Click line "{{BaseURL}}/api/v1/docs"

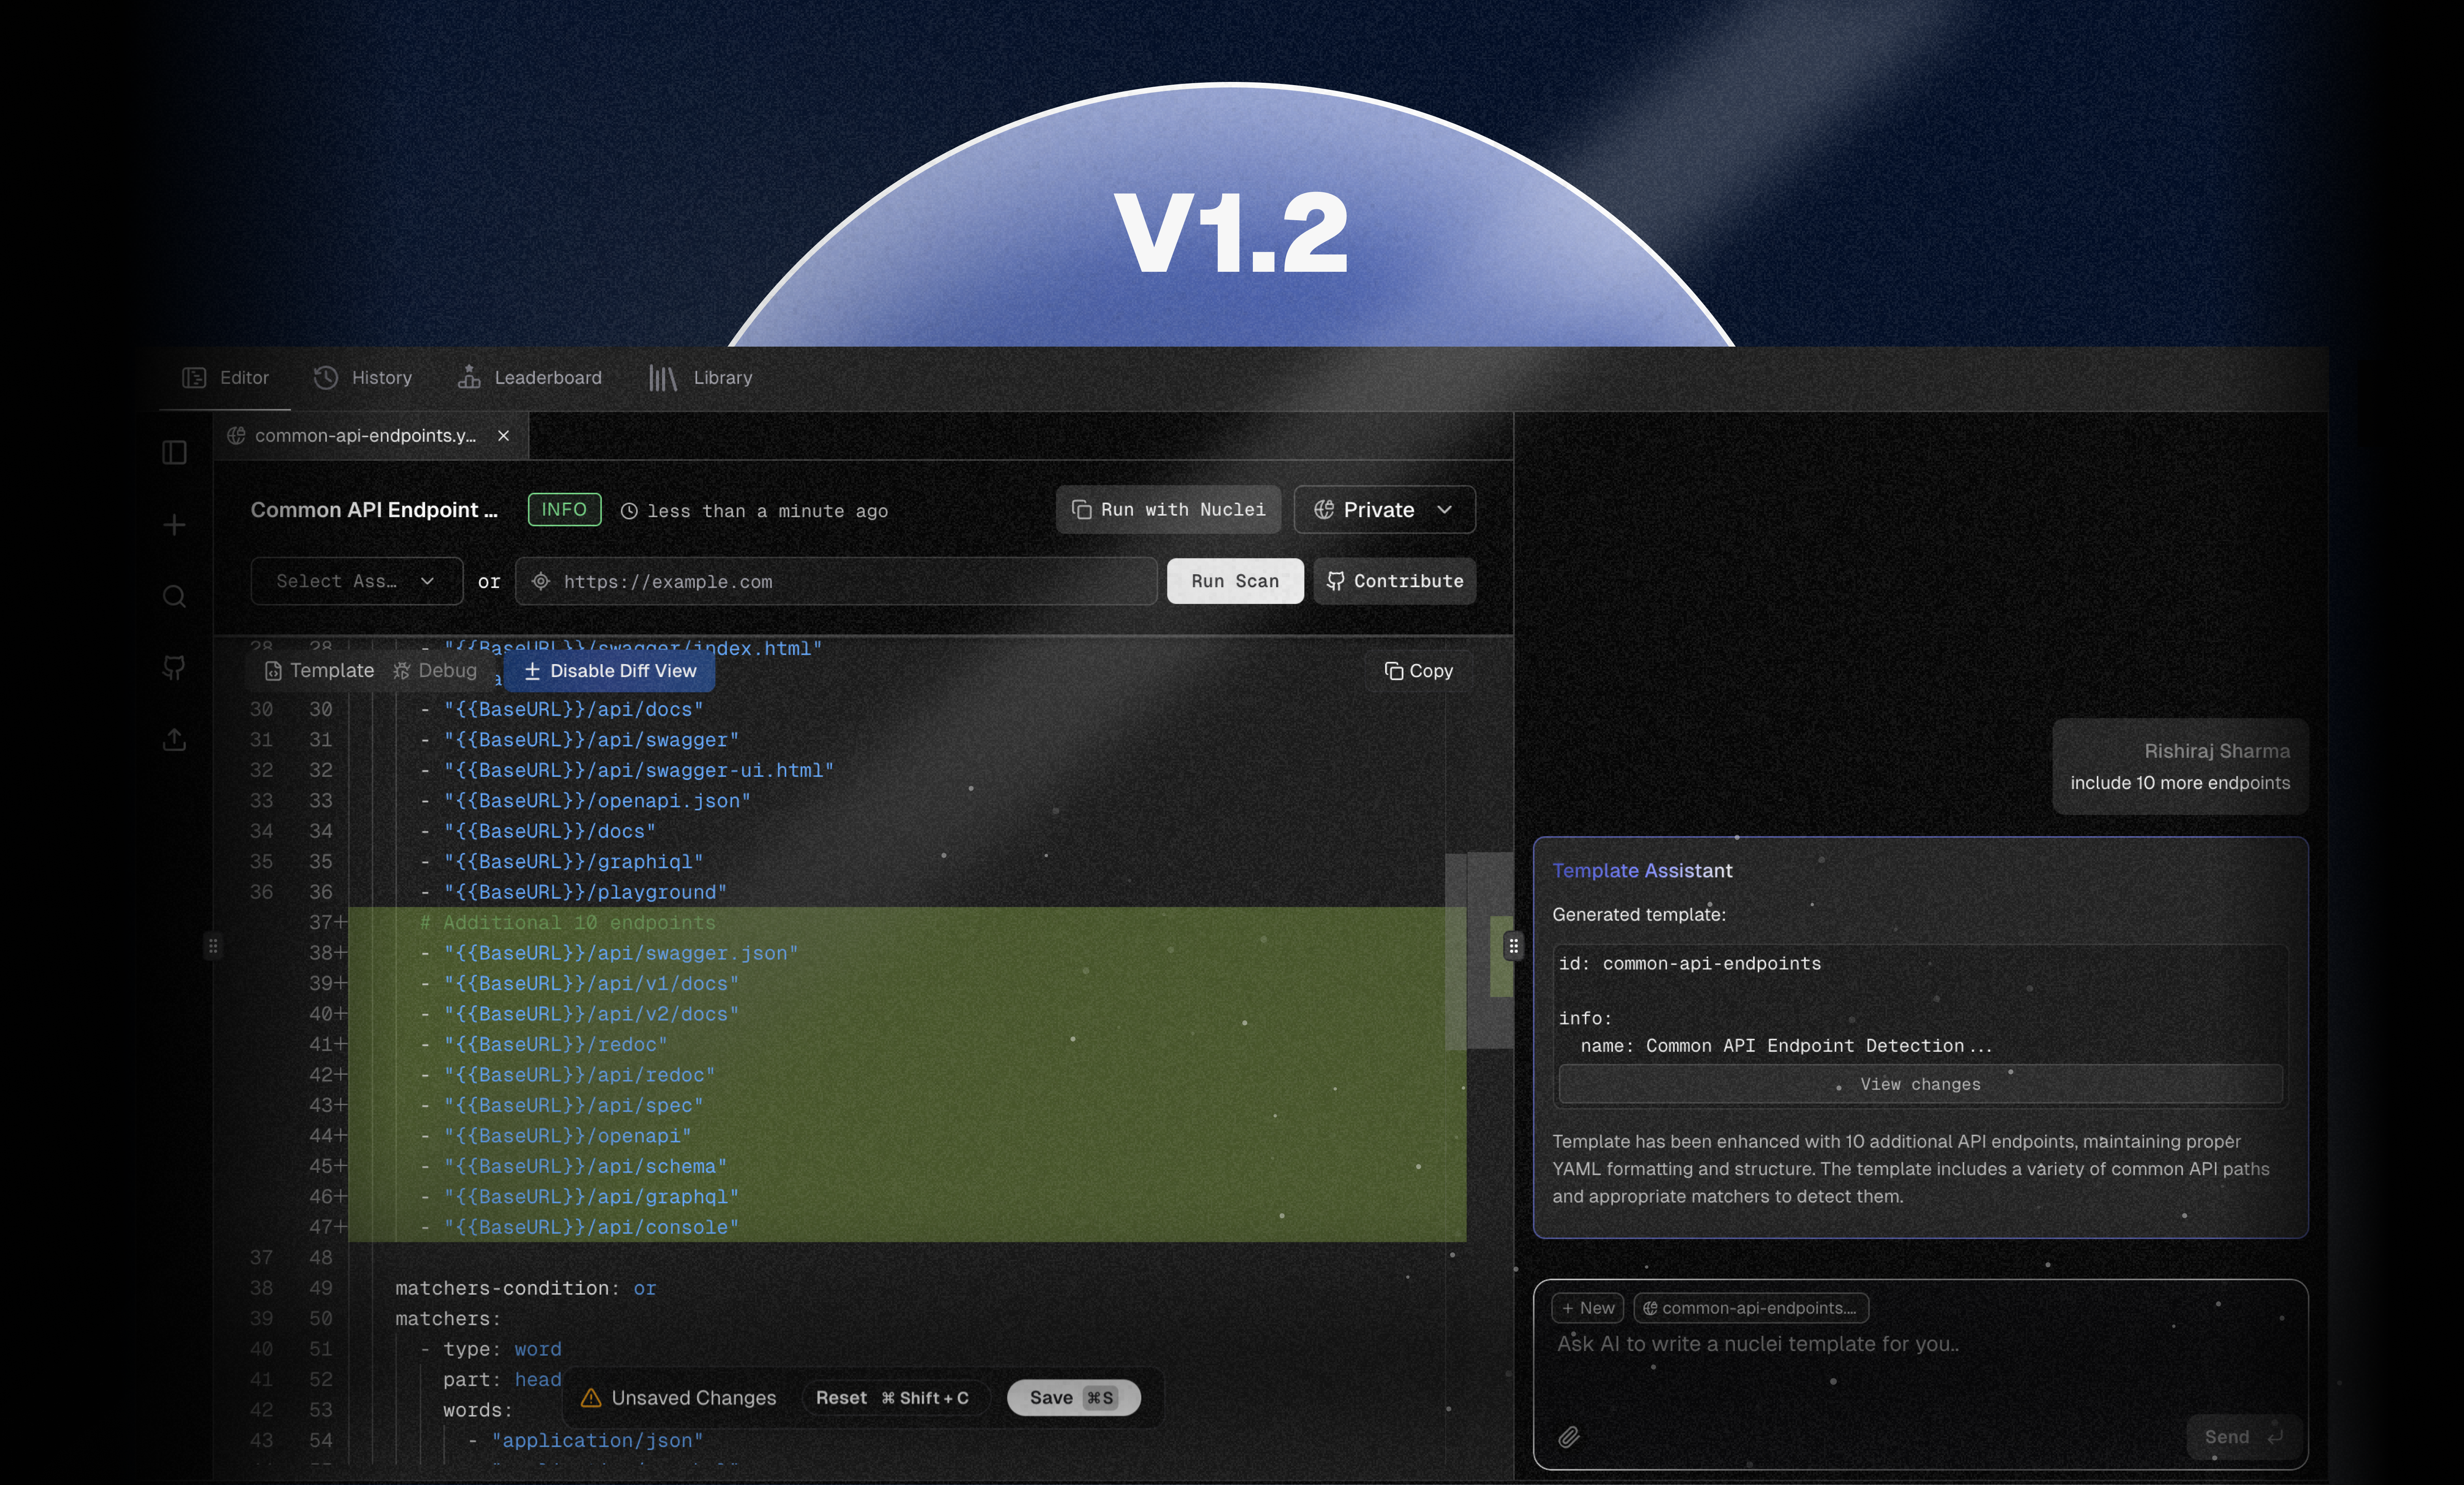[591, 983]
